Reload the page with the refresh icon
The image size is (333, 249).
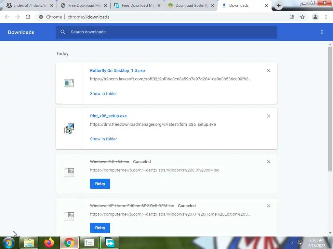(28, 17)
